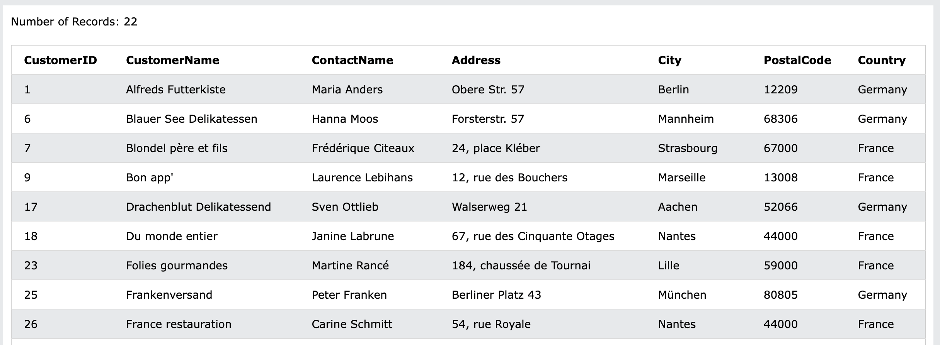Select the 54, rue Royale address cell
940x345 pixels.
[x=491, y=324]
